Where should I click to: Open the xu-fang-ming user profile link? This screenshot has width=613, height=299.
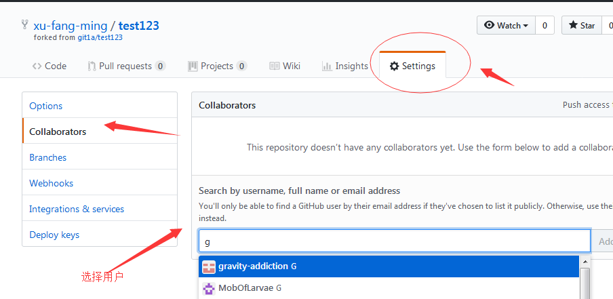71,26
